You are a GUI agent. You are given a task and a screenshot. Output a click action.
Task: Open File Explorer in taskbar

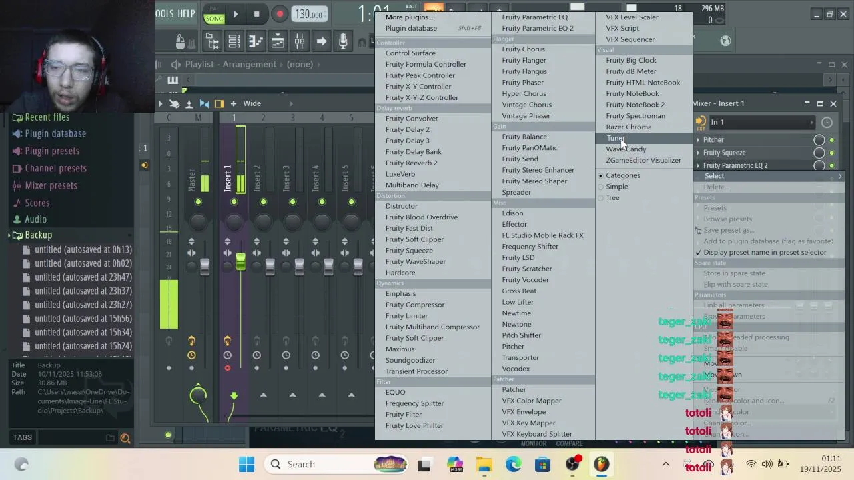484,464
